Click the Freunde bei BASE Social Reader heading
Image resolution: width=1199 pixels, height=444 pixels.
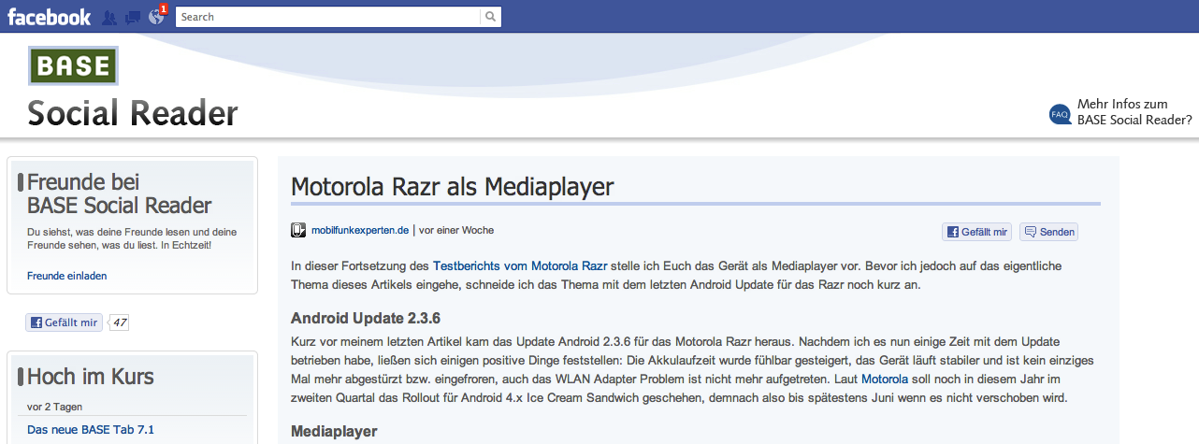point(119,193)
